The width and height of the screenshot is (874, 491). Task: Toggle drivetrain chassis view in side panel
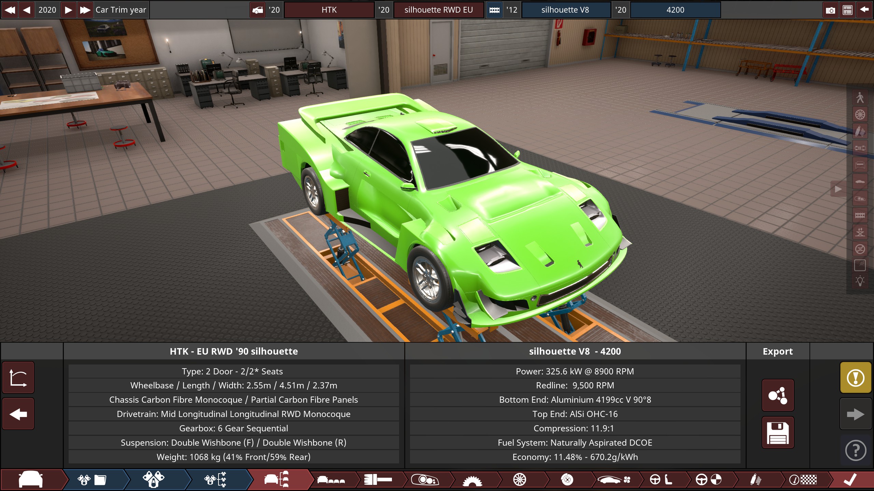(860, 148)
